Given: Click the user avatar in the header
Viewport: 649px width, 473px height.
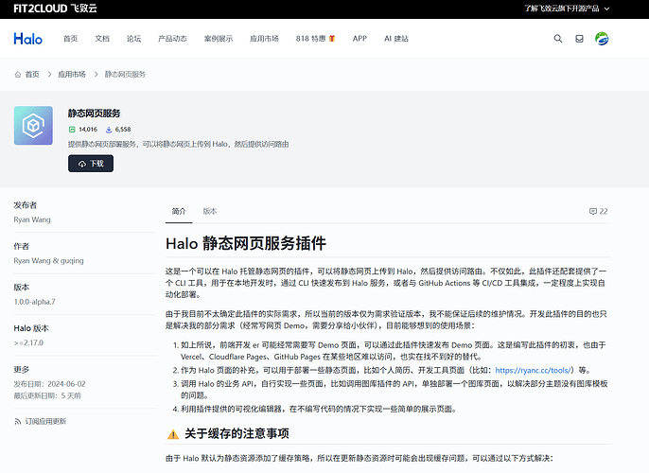Looking at the screenshot, I should 602,39.
